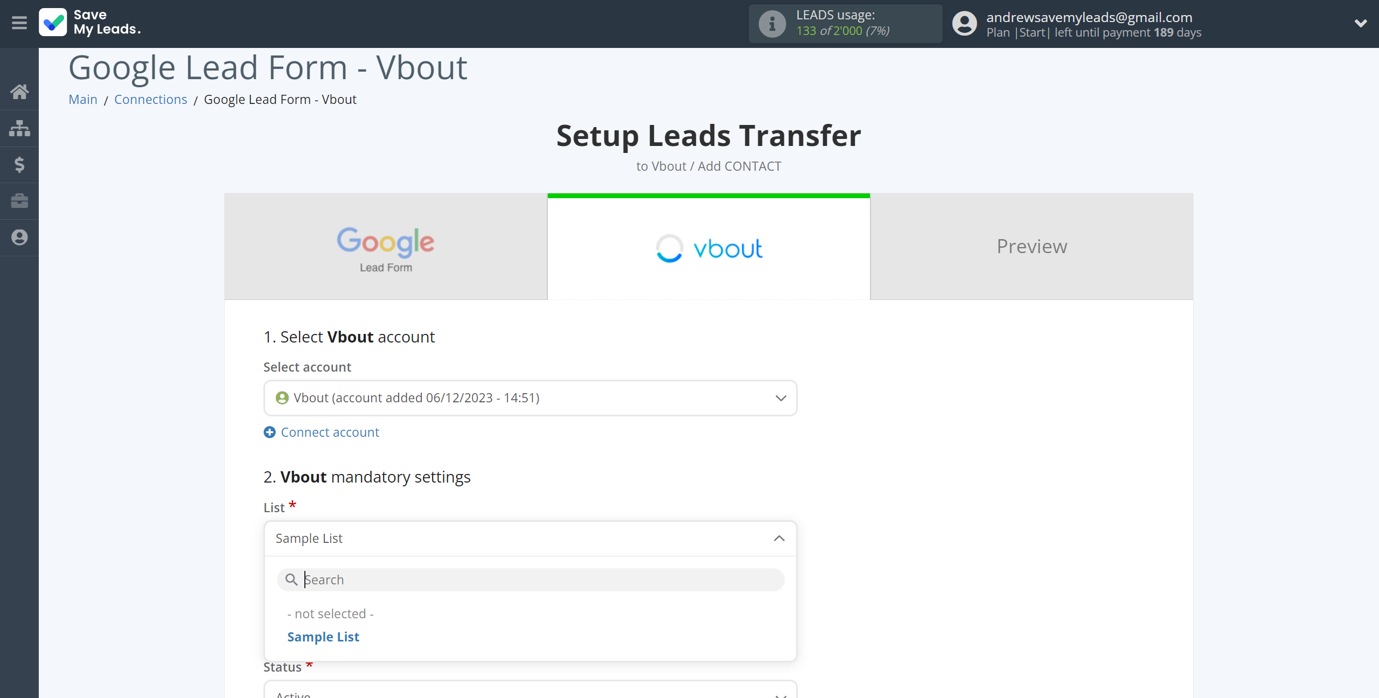Type in the List search input field

click(531, 580)
